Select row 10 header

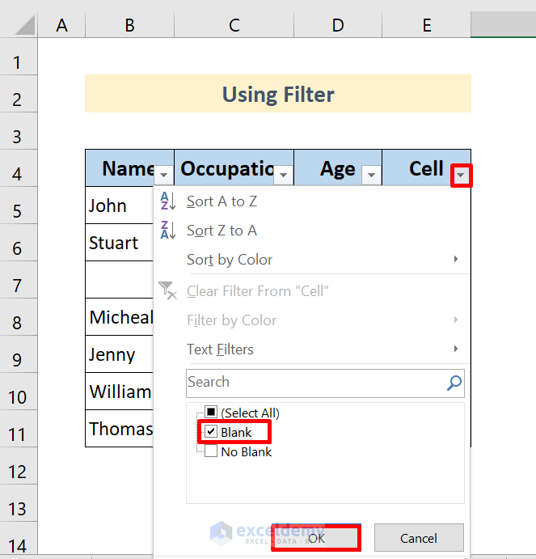pyautogui.click(x=19, y=392)
